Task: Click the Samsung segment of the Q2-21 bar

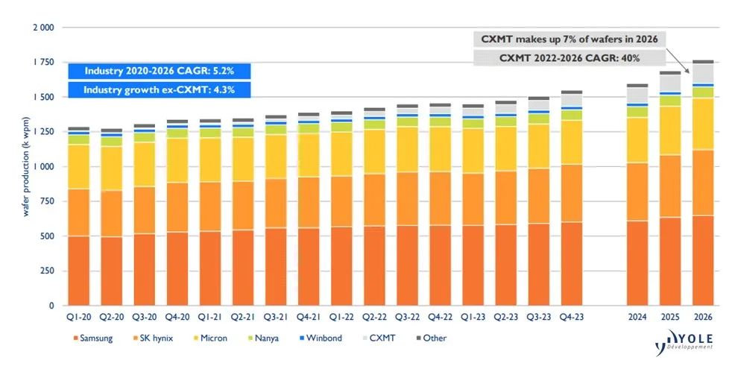Action: pos(243,268)
